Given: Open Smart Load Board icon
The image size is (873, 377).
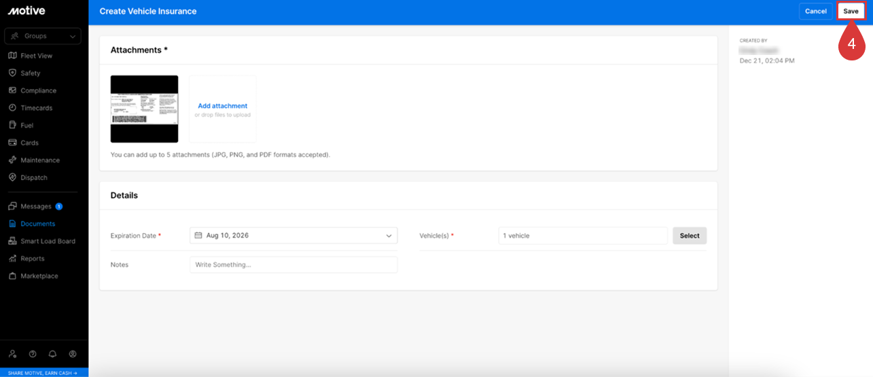Looking at the screenshot, I should pos(12,241).
